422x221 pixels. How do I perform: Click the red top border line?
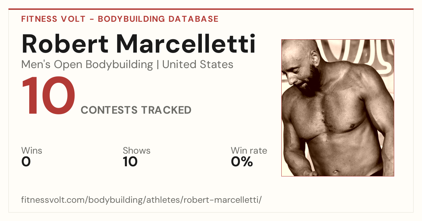(211, 9)
